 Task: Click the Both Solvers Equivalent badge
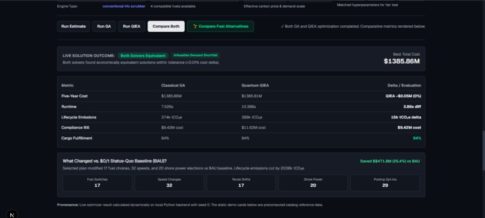pos(143,56)
